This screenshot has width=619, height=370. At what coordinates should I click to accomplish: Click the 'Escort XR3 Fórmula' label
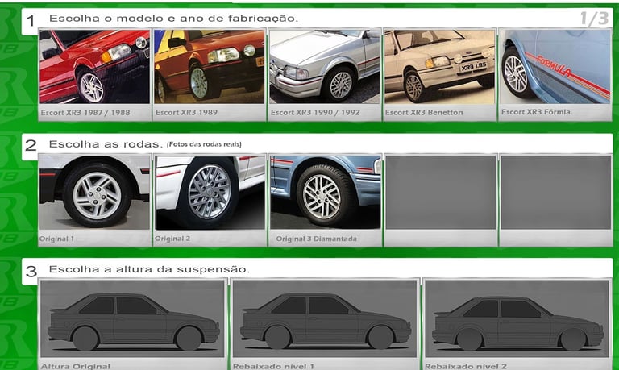pyautogui.click(x=536, y=112)
